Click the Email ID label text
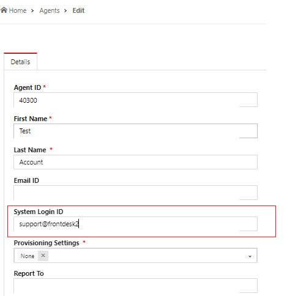 (x=26, y=180)
